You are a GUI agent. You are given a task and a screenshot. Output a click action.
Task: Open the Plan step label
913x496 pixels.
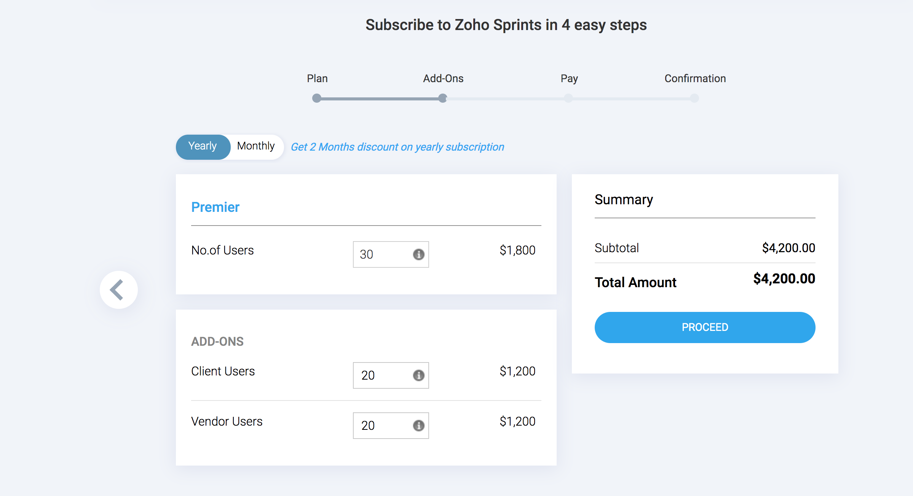317,78
